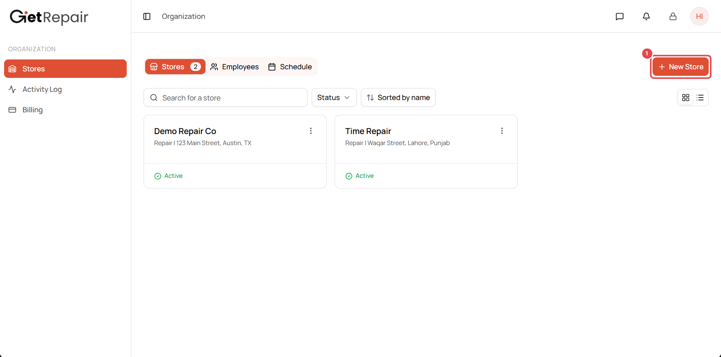Image resolution: width=721 pixels, height=357 pixels.
Task: Open the Demo Repair Co store card
Action: click(x=235, y=152)
